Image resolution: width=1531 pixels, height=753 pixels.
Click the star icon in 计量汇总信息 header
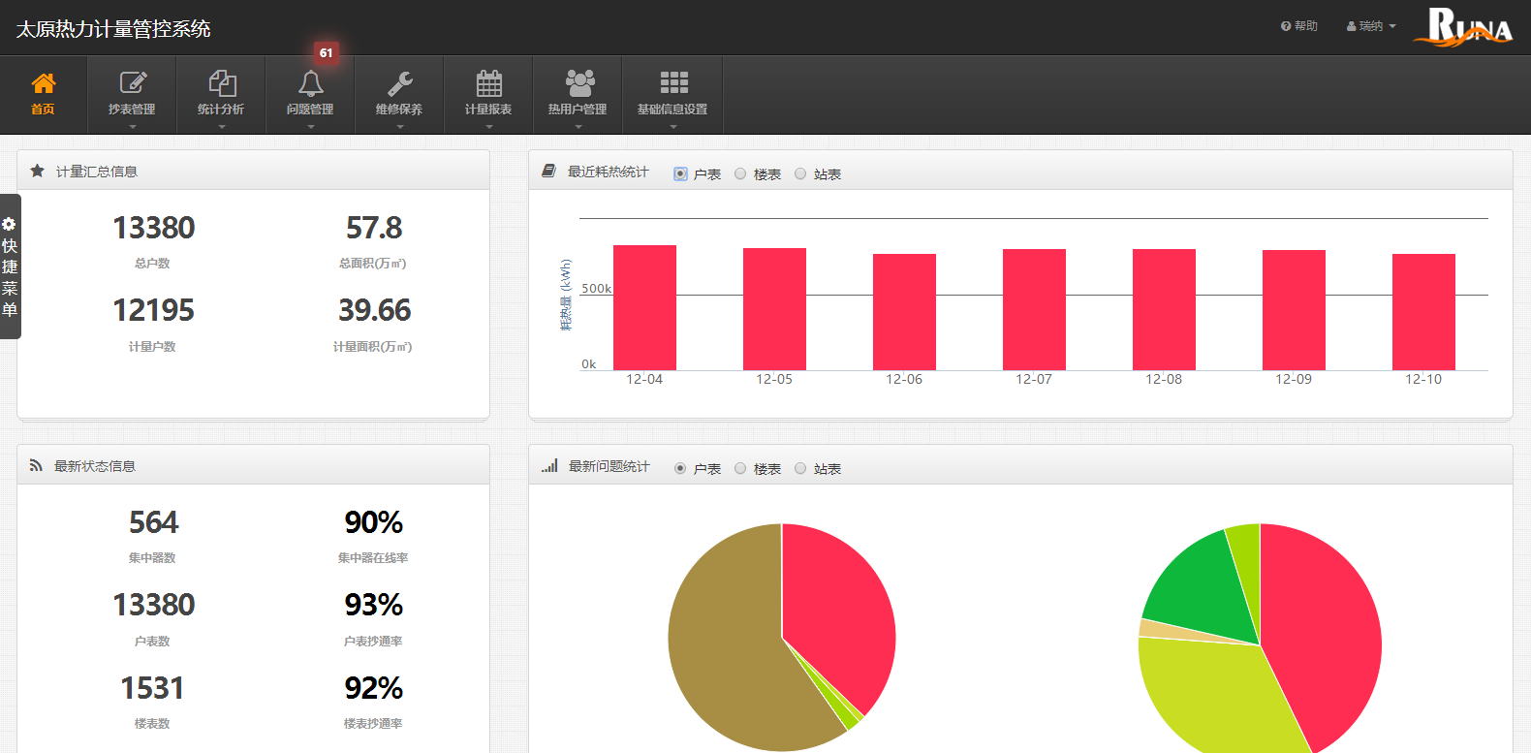[38, 172]
